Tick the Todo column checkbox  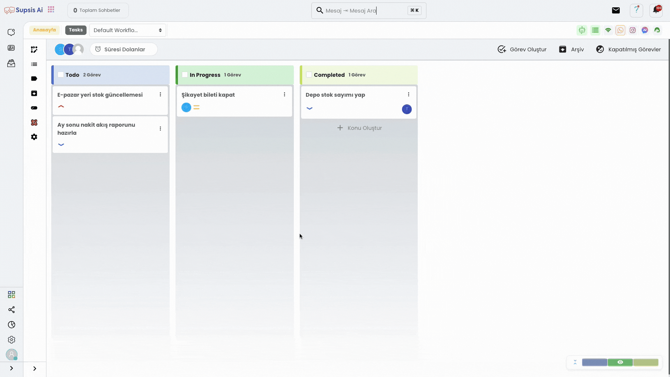click(61, 75)
